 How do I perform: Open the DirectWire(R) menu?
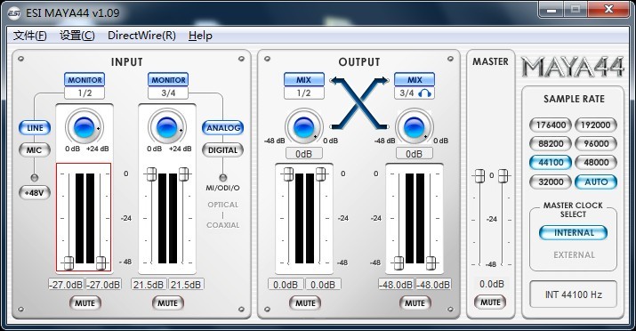141,36
